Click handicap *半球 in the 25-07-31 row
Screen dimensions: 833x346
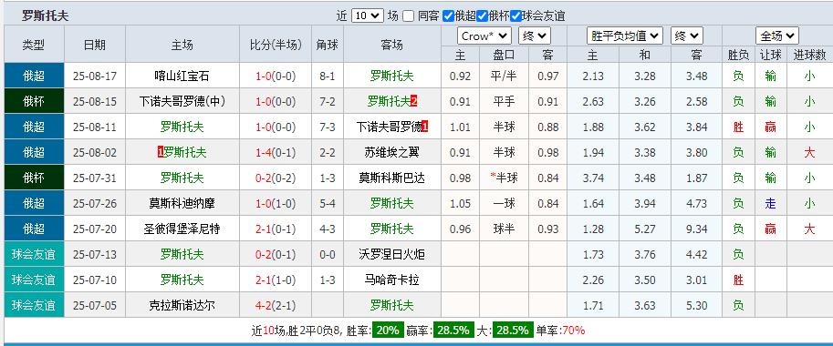(504, 178)
